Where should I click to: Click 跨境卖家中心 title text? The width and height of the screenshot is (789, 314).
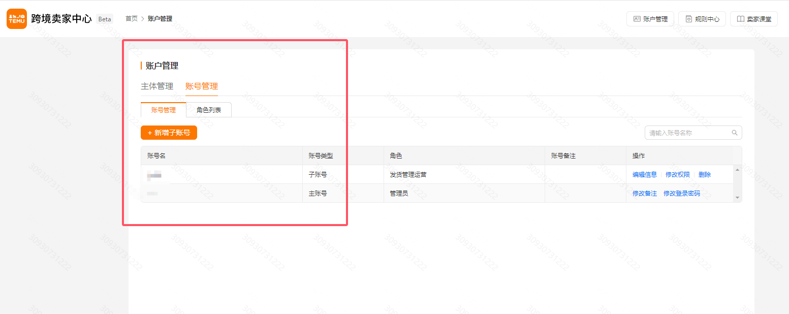point(61,19)
